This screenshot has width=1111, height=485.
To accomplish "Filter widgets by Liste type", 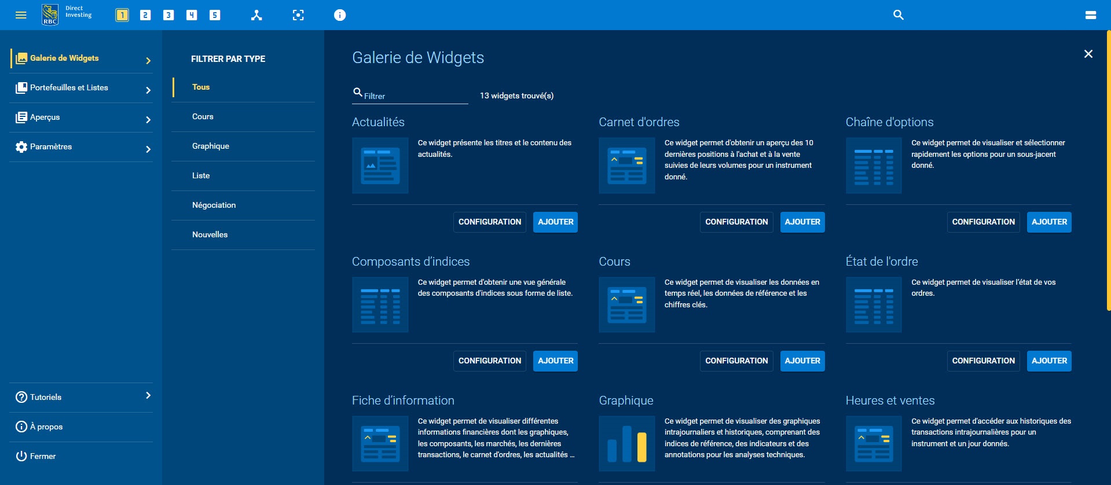I will click(x=243, y=176).
